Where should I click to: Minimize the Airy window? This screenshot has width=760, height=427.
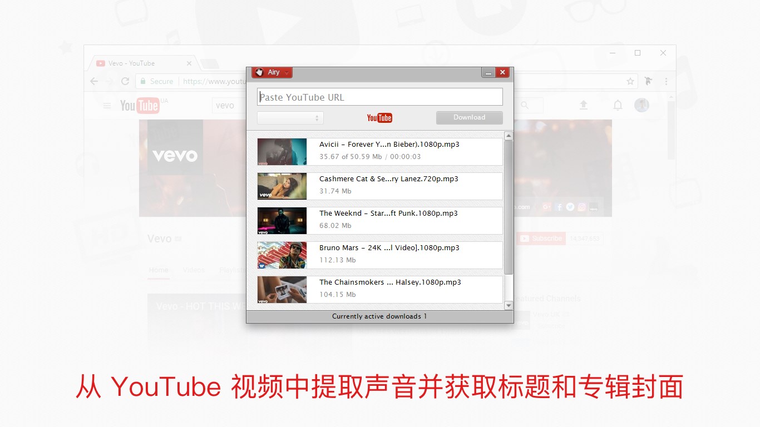(x=488, y=72)
